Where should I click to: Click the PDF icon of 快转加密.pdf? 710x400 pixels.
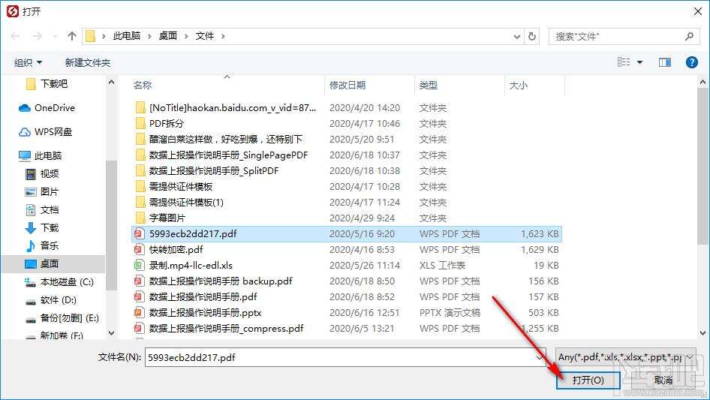click(x=139, y=250)
